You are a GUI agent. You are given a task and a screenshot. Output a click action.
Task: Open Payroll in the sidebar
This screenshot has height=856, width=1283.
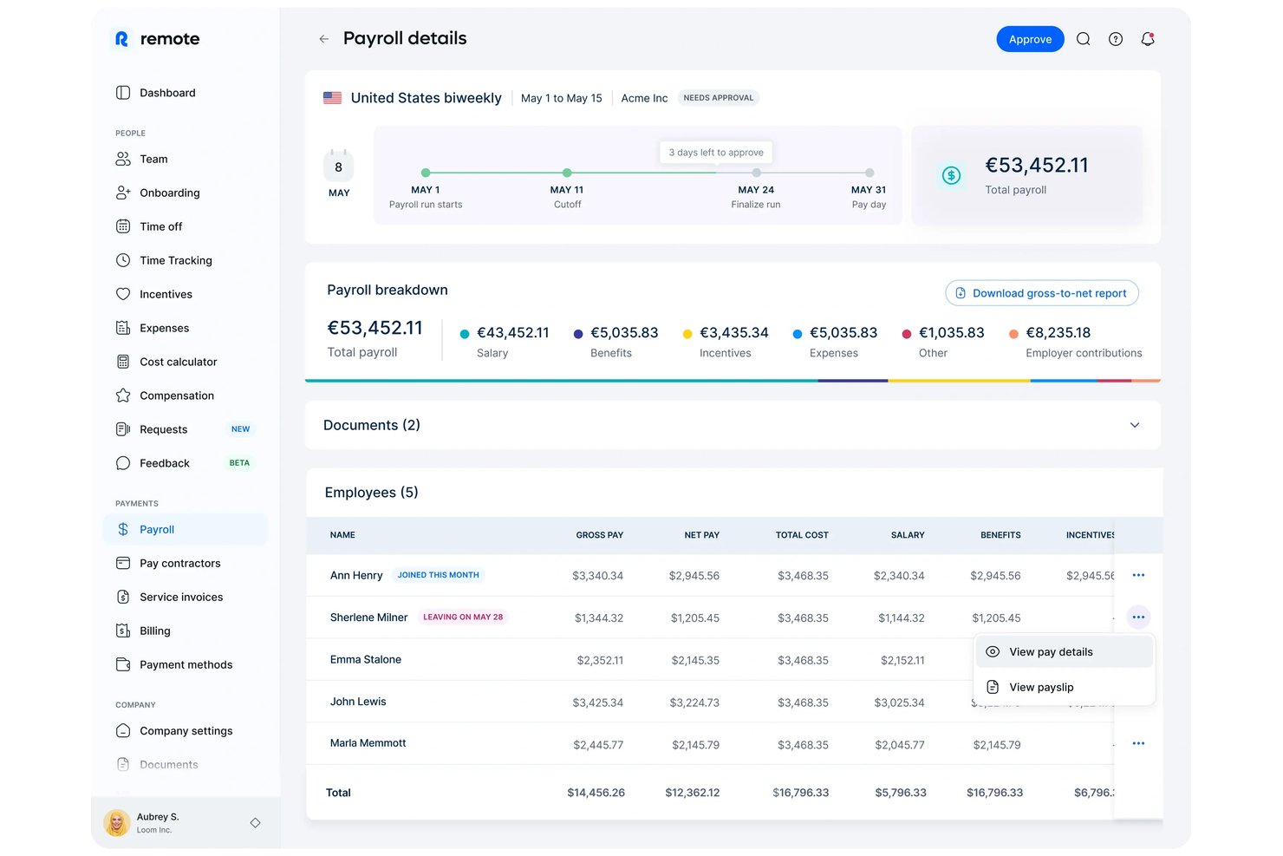[x=186, y=529]
